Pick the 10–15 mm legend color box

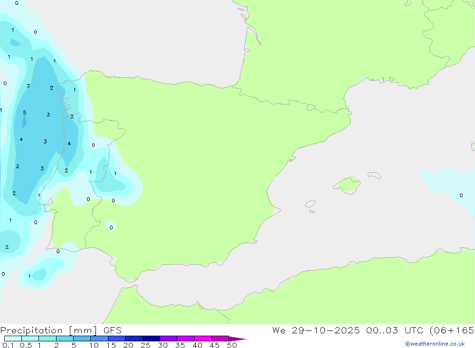[99, 339]
